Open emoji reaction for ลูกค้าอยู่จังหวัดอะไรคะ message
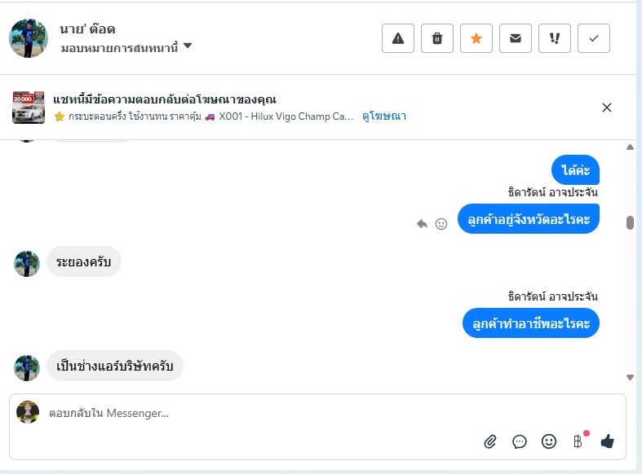642x474 pixels. click(x=441, y=223)
